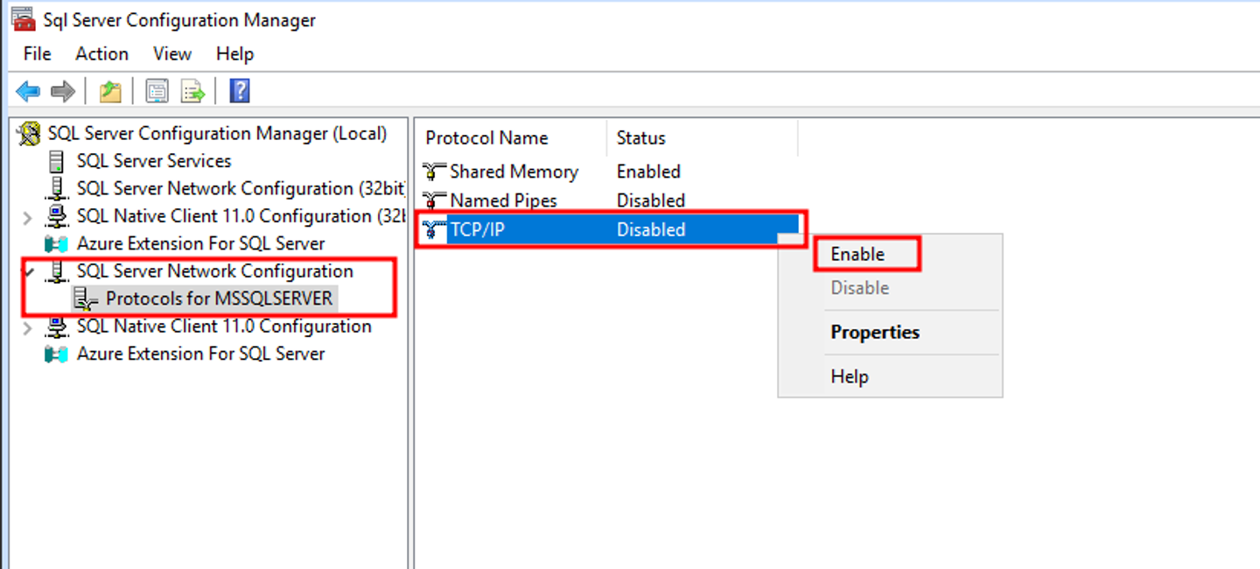Click the SQL Server Network Configuration (32bit) icon
1260x569 pixels.
click(57, 189)
